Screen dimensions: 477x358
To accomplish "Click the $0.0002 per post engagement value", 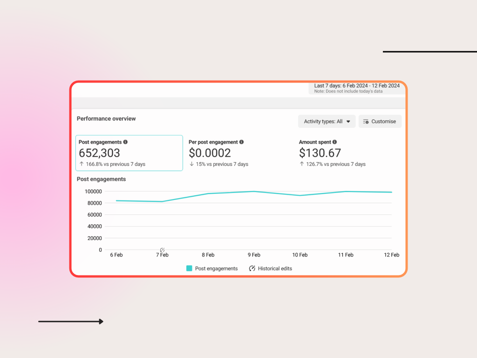I will click(210, 153).
